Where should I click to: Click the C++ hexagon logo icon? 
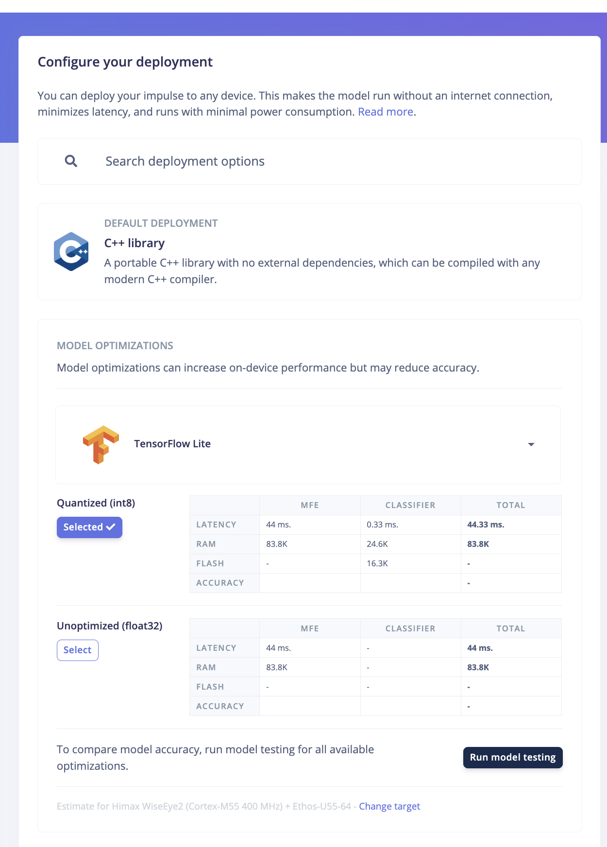click(71, 252)
